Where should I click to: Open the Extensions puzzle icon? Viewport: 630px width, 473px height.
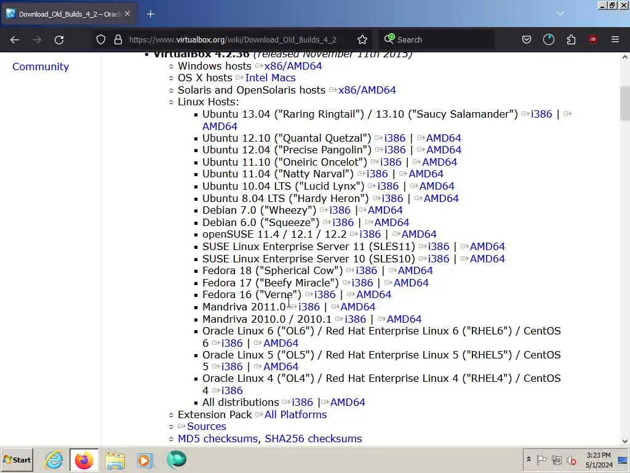(x=571, y=39)
